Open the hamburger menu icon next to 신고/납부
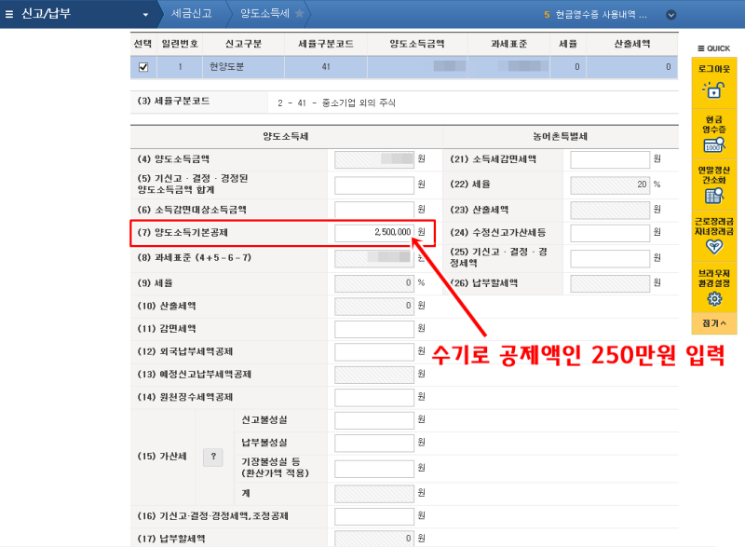 click(x=9, y=14)
